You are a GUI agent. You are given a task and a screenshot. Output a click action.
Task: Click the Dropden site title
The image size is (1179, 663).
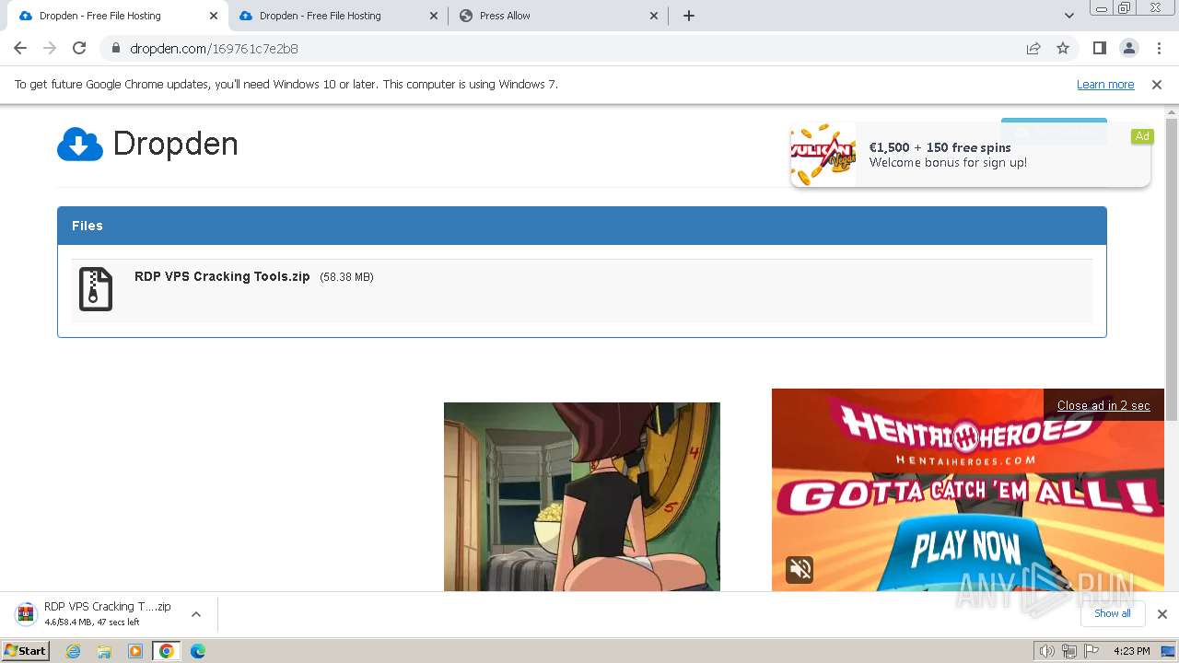pos(175,144)
